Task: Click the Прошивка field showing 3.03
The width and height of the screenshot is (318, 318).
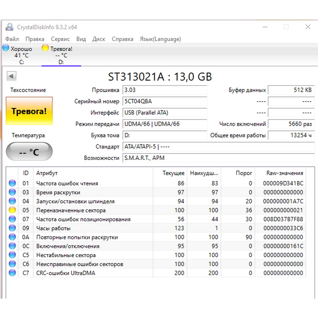Action: [165, 90]
